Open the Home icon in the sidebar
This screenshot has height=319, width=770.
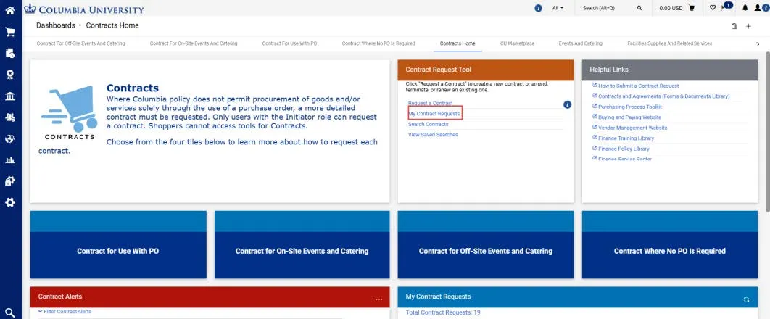tap(10, 10)
